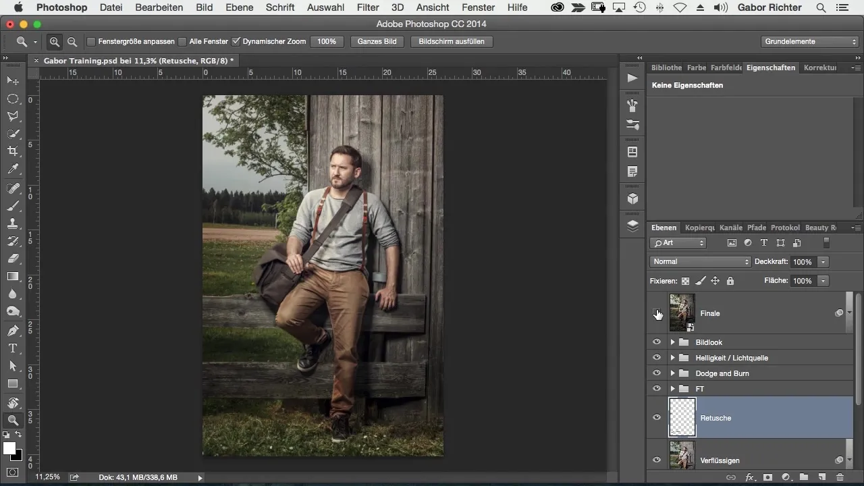Hide the Bildlook layer group
Screen dimensions: 864x486
[657, 342]
